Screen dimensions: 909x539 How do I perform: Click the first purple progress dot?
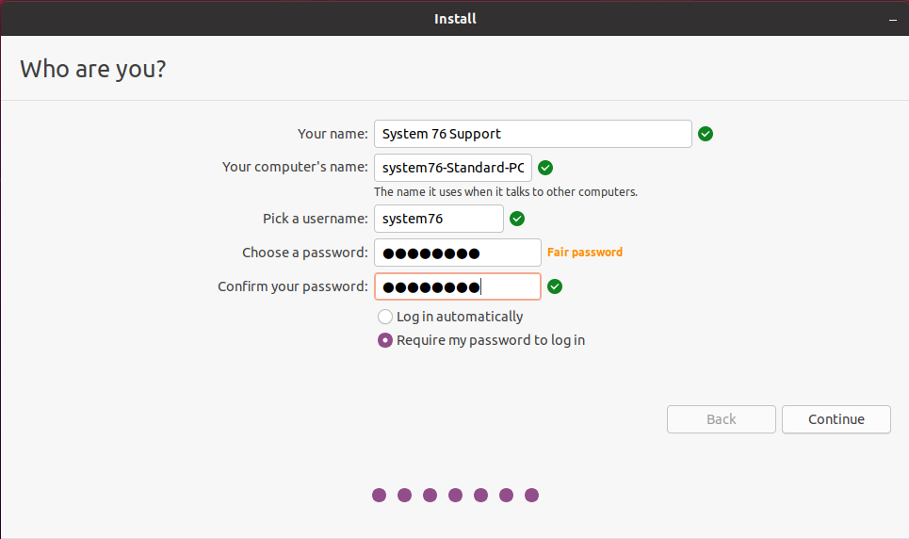(x=379, y=495)
